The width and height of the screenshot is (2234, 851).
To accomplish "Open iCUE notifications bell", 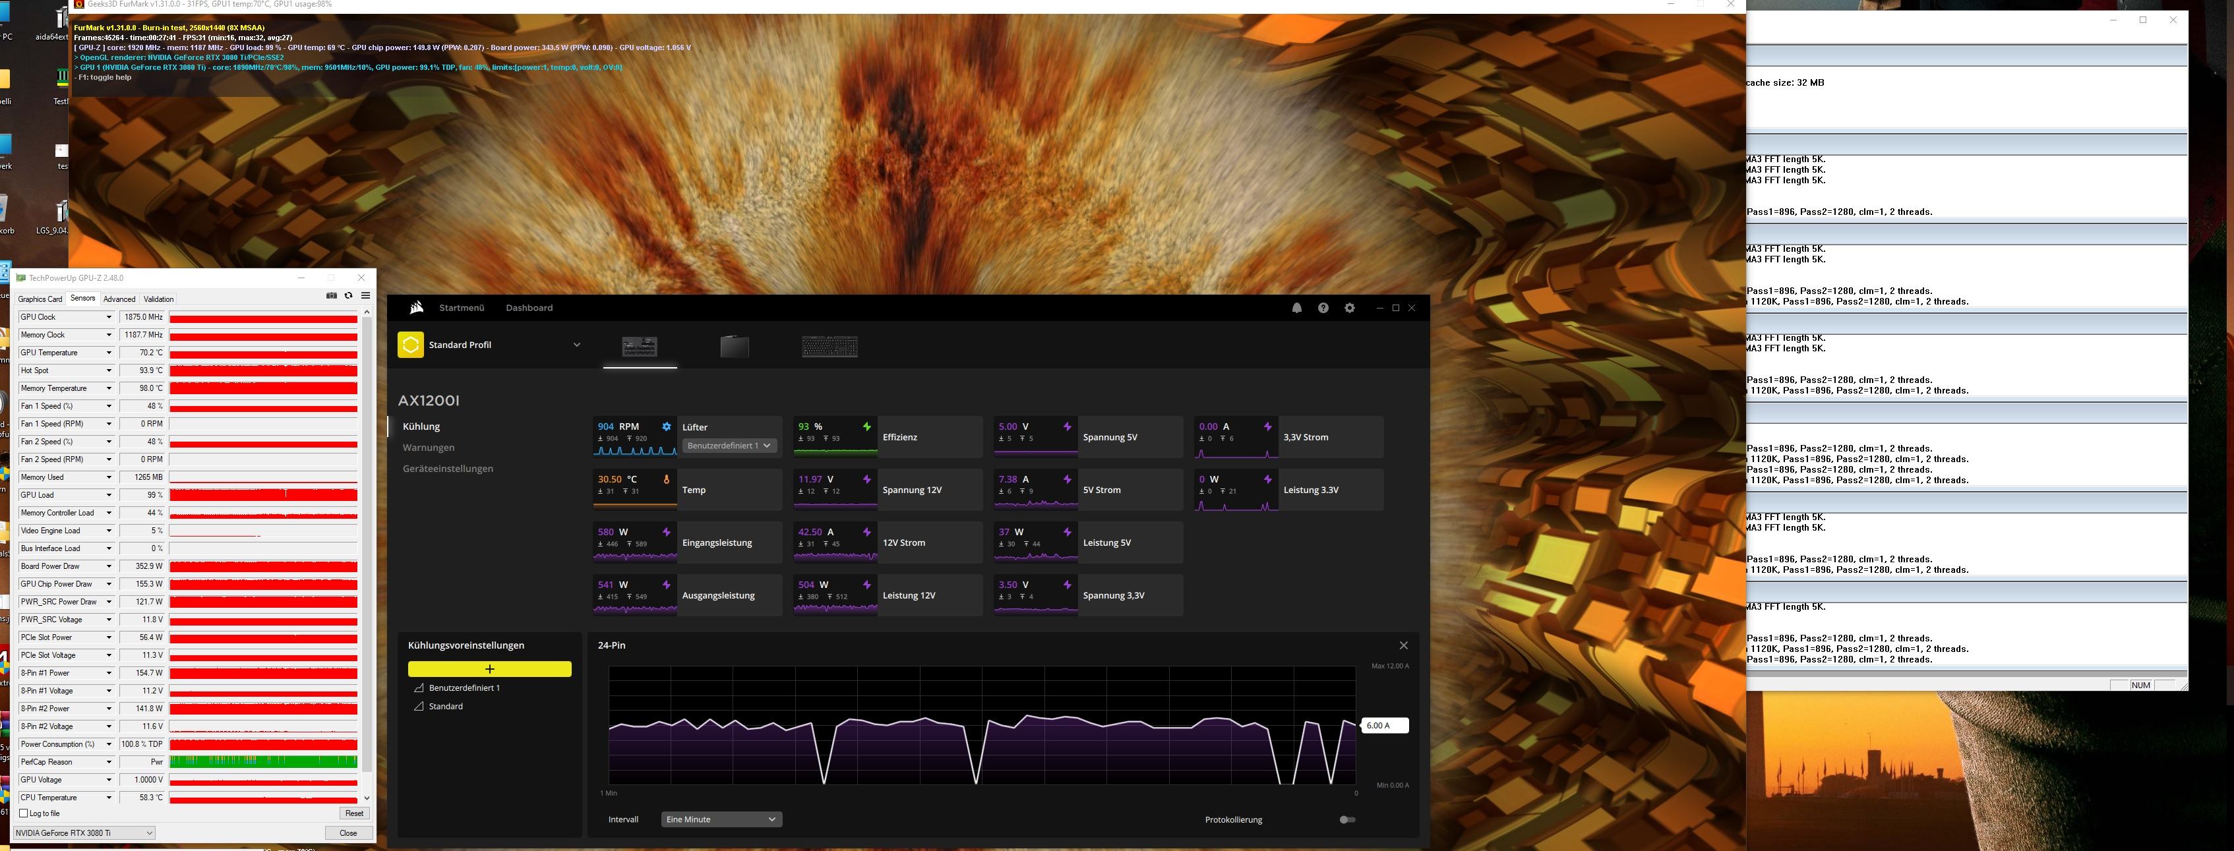I will point(1296,308).
